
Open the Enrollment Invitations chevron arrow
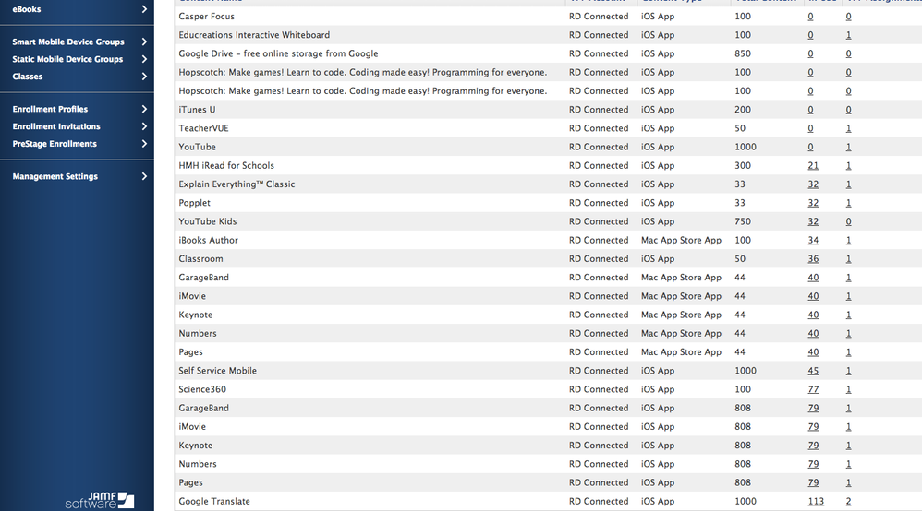144,126
